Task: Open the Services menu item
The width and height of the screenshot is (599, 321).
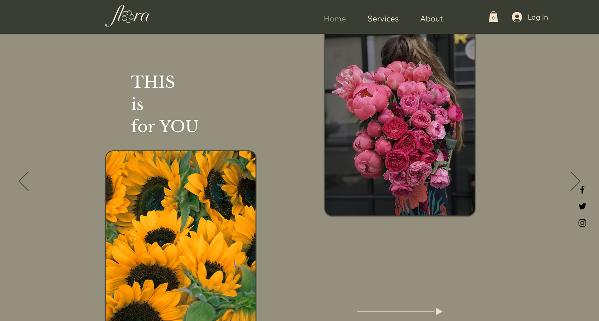Action: [x=383, y=19]
